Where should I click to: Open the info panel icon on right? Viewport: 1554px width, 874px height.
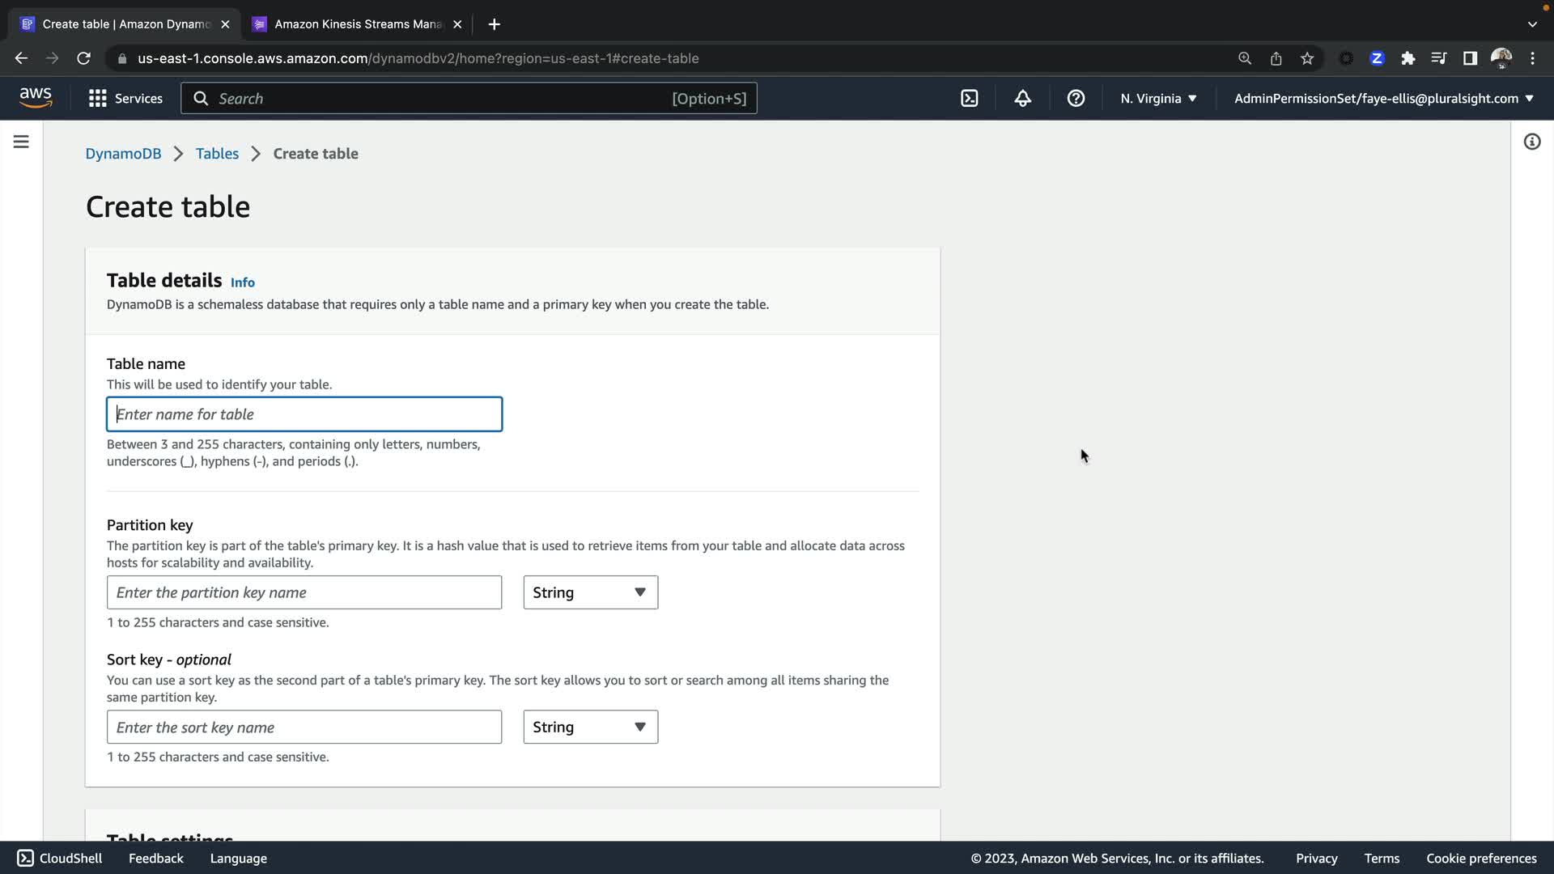(x=1531, y=142)
